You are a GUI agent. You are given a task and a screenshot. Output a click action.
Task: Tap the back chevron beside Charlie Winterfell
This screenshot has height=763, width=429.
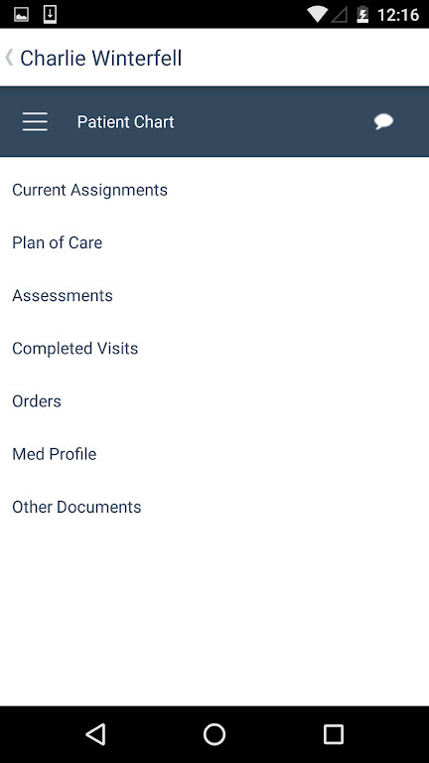pyautogui.click(x=9, y=58)
